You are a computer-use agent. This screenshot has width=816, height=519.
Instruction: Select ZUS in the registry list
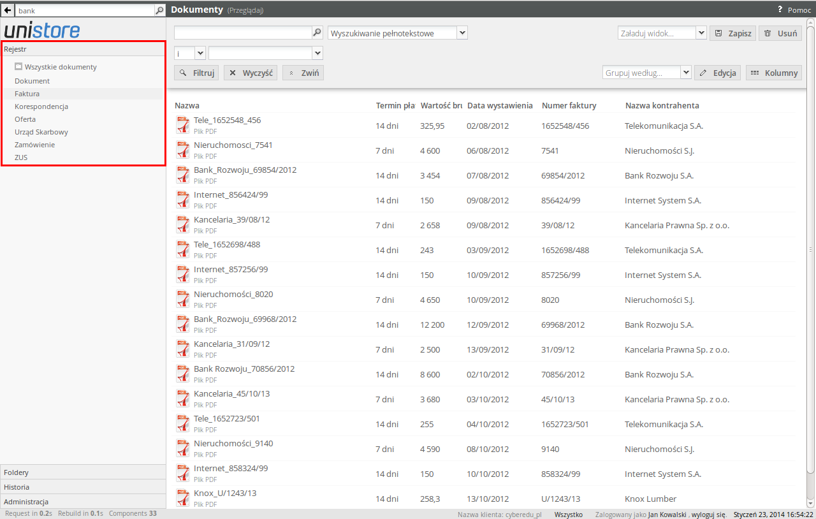[x=21, y=157]
